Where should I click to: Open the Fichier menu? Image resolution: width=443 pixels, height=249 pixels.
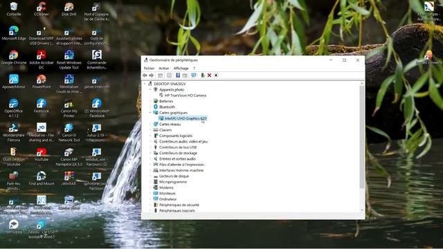[x=149, y=68]
